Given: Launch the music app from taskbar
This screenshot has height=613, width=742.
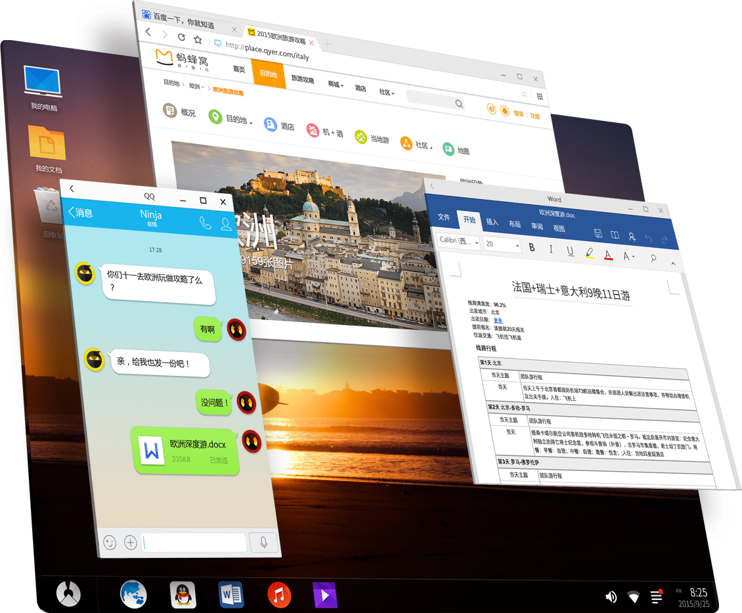Looking at the screenshot, I should click(279, 595).
